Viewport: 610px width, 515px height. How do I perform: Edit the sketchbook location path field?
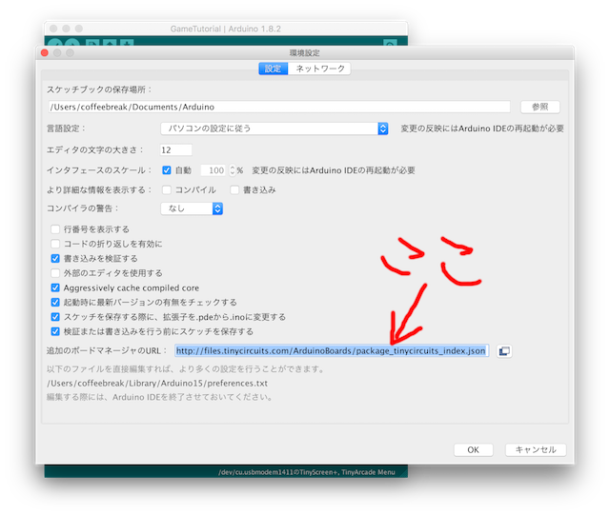coord(279,107)
